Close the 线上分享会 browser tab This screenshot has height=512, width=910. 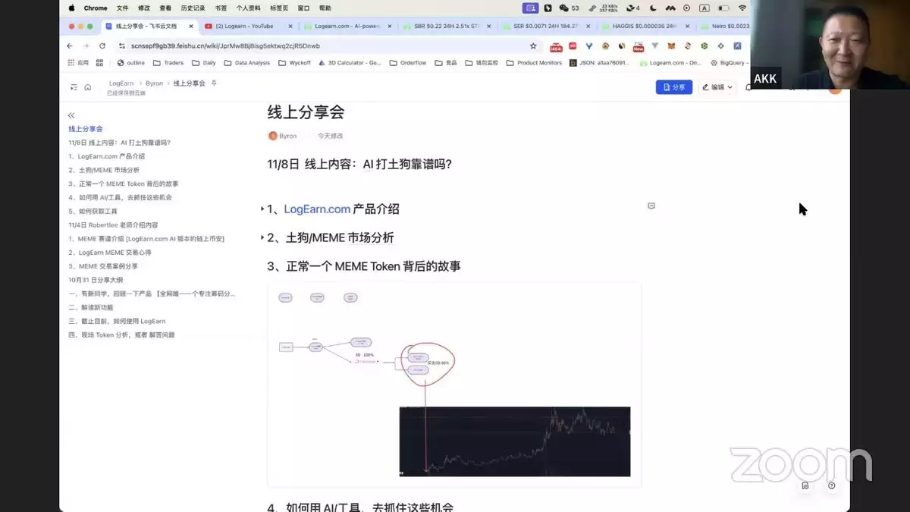190,26
